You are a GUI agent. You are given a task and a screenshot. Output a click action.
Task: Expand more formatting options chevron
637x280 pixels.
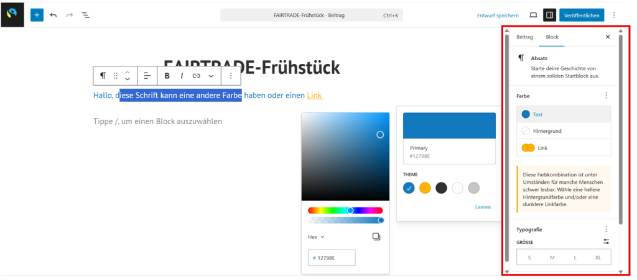point(211,76)
